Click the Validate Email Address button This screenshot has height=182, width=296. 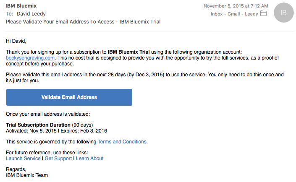[69, 97]
